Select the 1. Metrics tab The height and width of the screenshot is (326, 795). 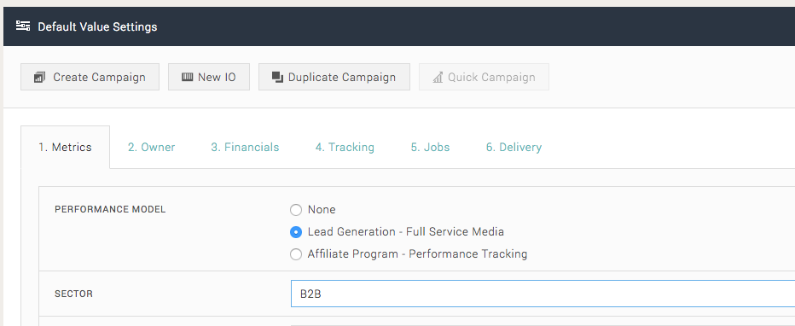(65, 147)
